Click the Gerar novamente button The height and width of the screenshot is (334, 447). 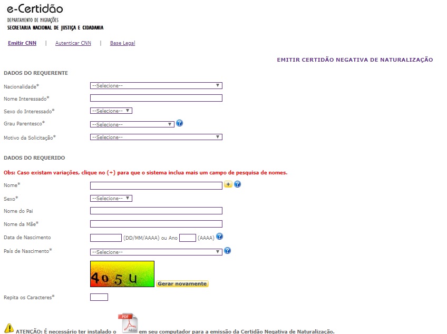182,283
